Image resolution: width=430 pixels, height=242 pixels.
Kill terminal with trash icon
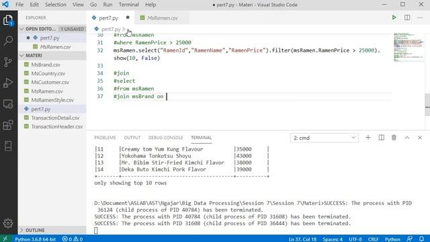click(x=394, y=137)
